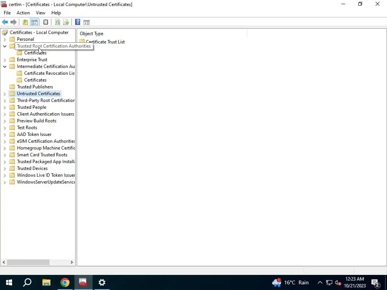The image size is (387, 290).
Task: Click the tree pane scroll right arrow
Action: tap(71, 262)
